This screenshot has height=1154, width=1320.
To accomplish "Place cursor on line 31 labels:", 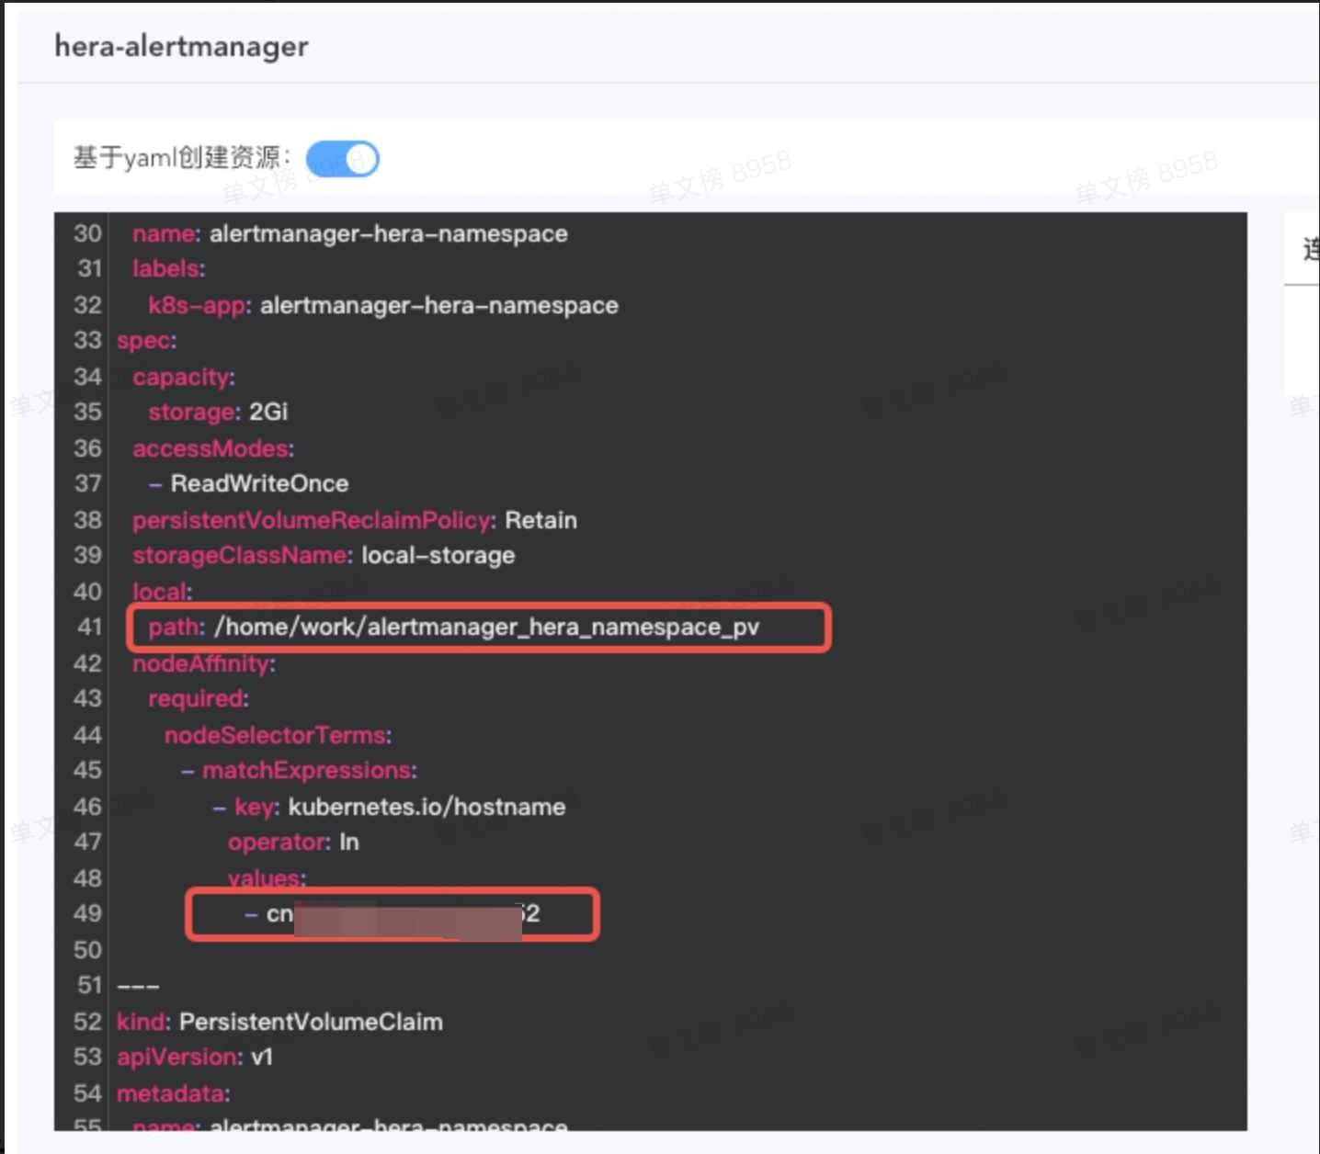I will (168, 268).
